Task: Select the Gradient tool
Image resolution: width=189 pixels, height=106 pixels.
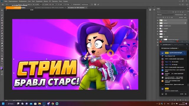Action: point(2,41)
